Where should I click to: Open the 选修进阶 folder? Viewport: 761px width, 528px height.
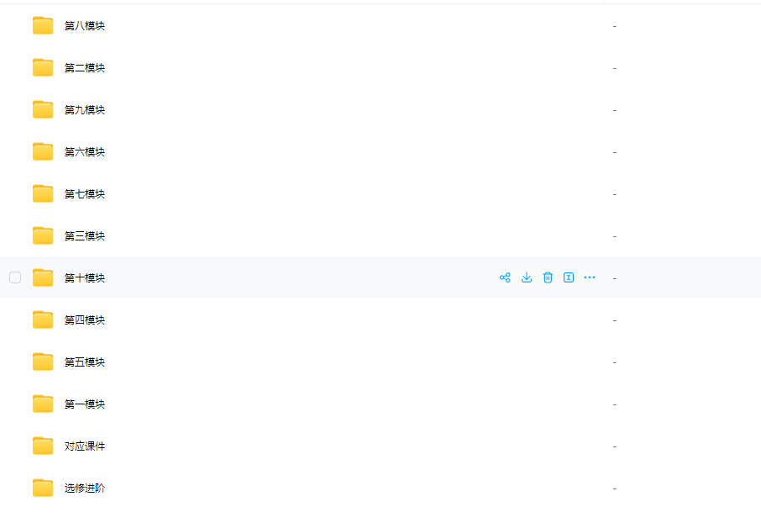click(85, 488)
